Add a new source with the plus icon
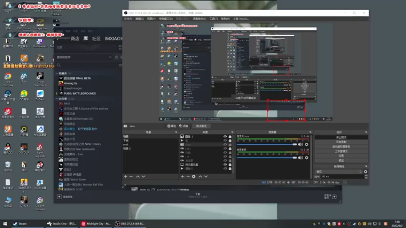Screen dimensions: 406x228 (x=183, y=176)
